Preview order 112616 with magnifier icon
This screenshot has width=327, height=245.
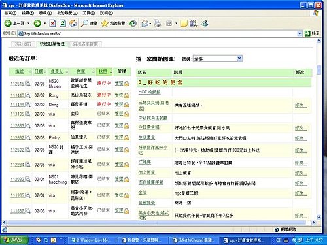27,84
